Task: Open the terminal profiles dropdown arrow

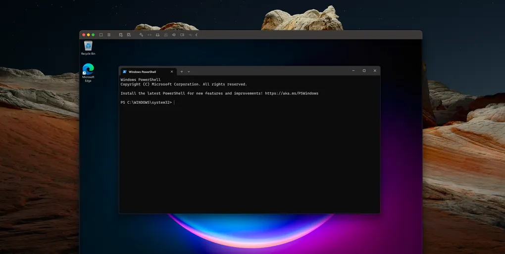Action: [189, 72]
